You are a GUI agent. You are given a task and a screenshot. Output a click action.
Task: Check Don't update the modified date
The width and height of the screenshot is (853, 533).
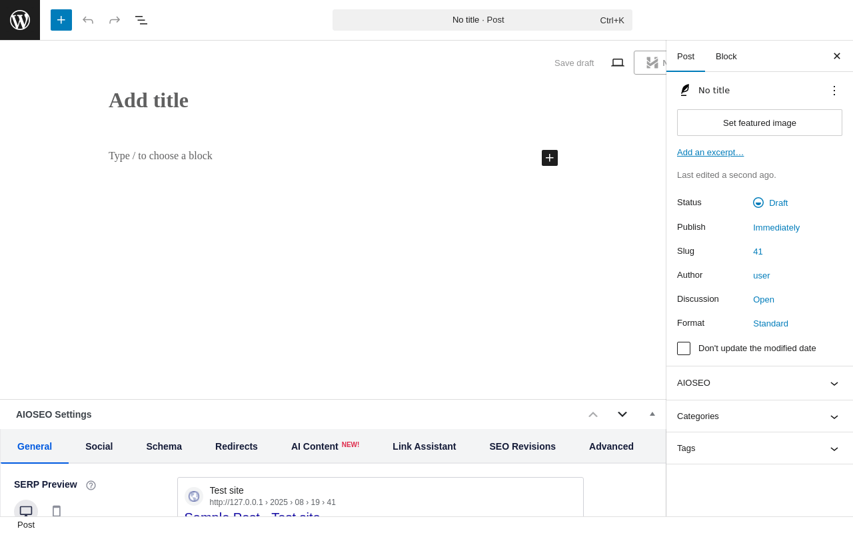684,348
